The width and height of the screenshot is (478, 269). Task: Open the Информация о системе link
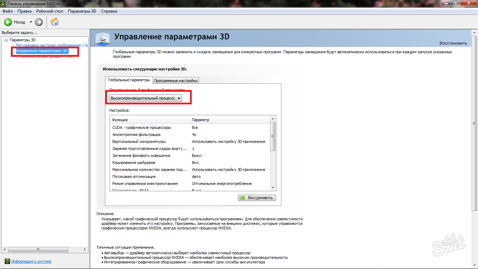[31, 261]
